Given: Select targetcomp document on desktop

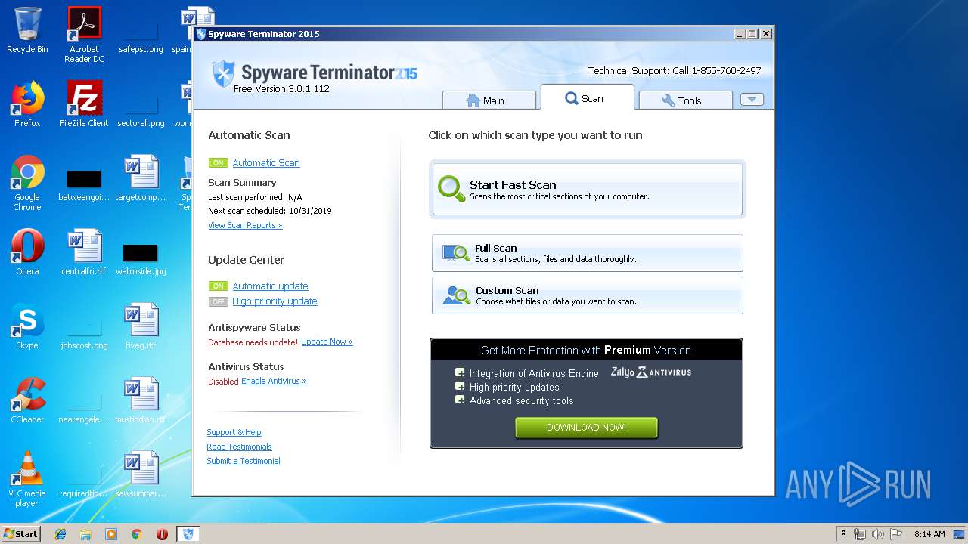Looking at the screenshot, I should click(x=141, y=178).
